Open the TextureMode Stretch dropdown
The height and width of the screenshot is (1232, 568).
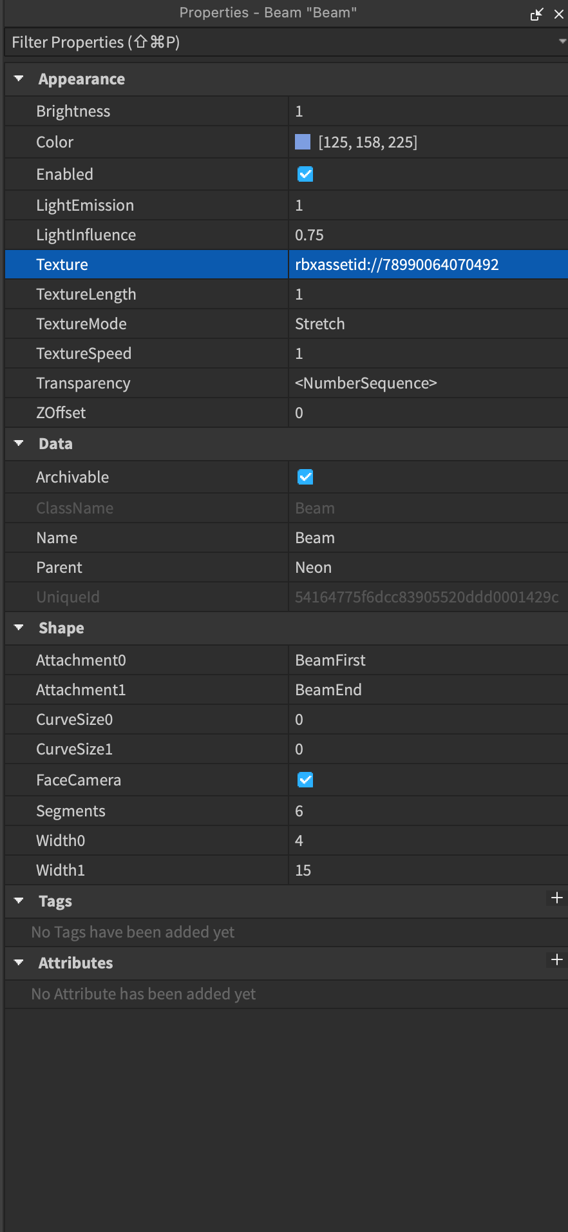tap(428, 323)
